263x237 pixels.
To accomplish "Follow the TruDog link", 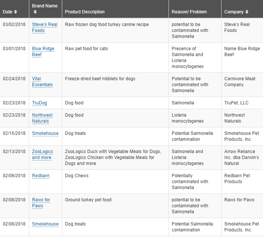I will pyautogui.click(x=39, y=103).
